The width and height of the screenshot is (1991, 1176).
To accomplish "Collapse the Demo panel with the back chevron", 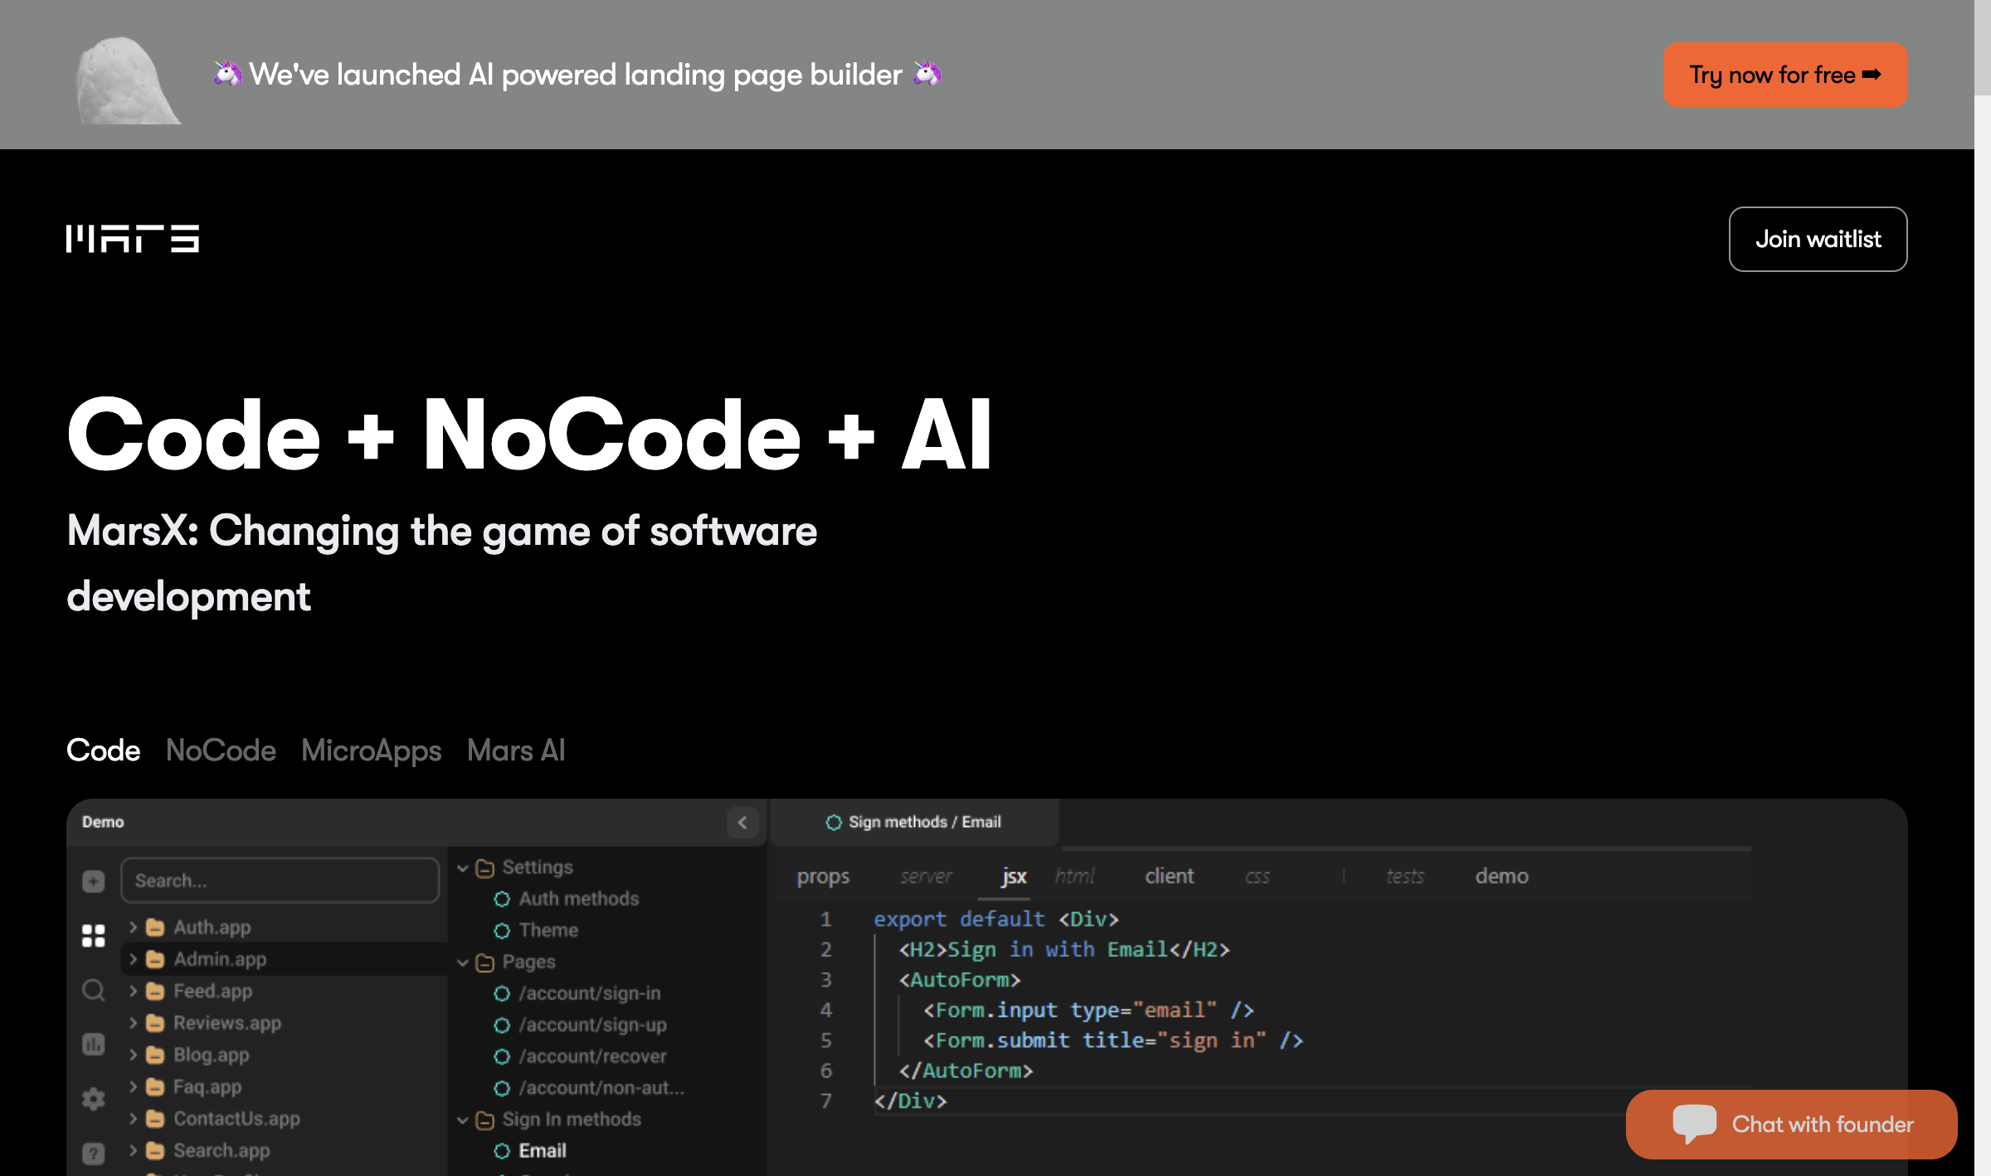I will point(742,822).
